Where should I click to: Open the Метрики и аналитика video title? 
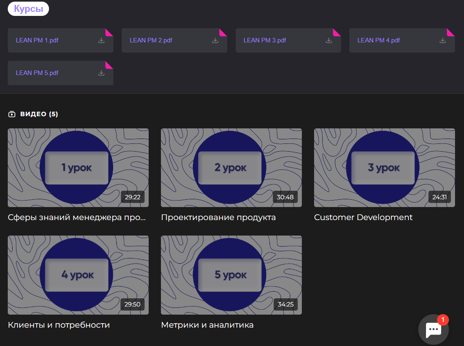tap(207, 325)
